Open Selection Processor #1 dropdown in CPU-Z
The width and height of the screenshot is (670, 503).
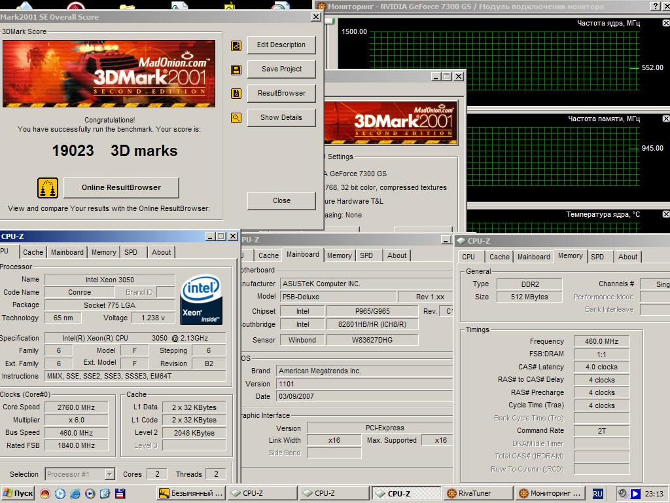(110, 474)
